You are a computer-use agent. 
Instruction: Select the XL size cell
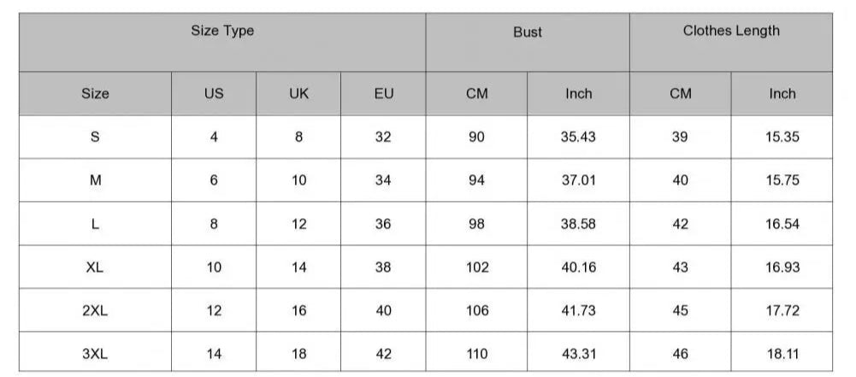95,268
